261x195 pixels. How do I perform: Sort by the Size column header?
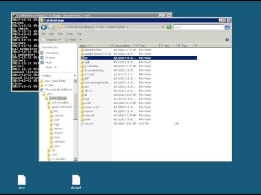170,45
